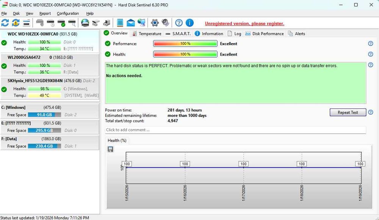Open the Report menu

coord(45,14)
